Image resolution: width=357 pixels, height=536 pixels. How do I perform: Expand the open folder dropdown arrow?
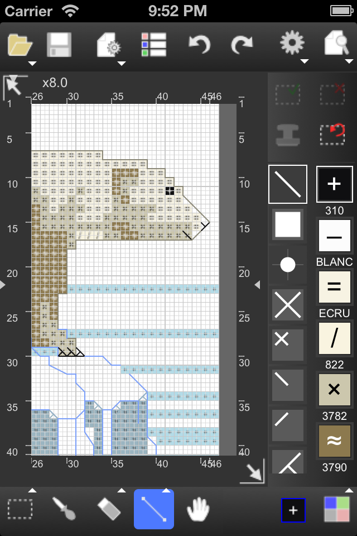(32, 63)
